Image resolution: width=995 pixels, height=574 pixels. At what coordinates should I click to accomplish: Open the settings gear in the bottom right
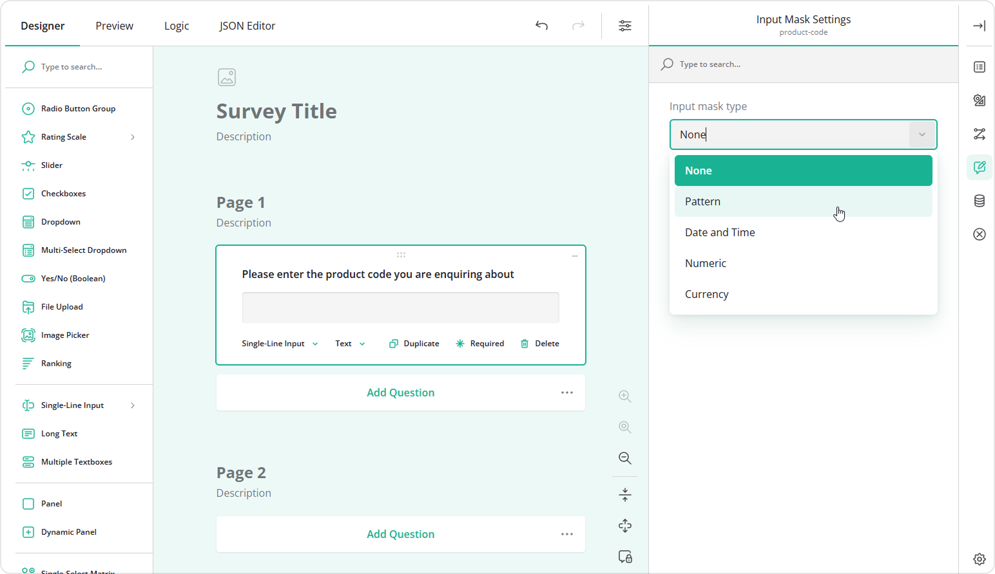click(x=979, y=559)
